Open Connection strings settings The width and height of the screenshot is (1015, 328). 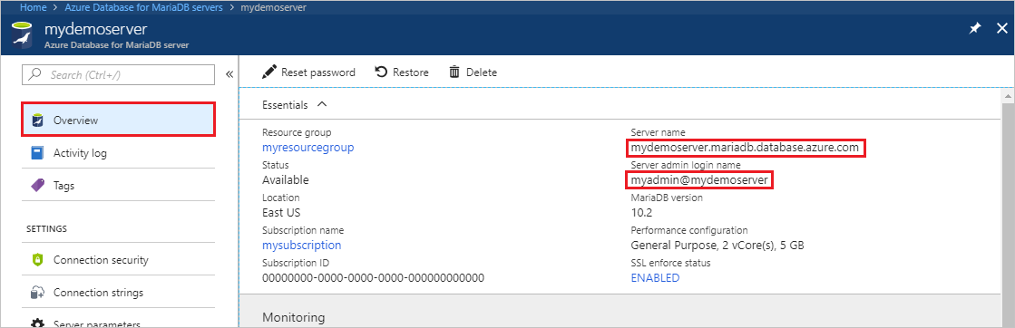coord(119,293)
